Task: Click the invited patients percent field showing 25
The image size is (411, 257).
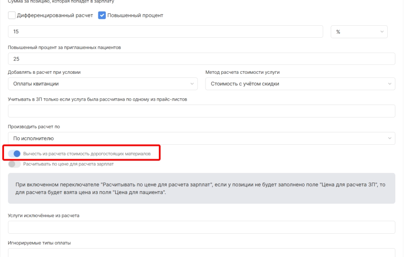Action: [x=201, y=59]
